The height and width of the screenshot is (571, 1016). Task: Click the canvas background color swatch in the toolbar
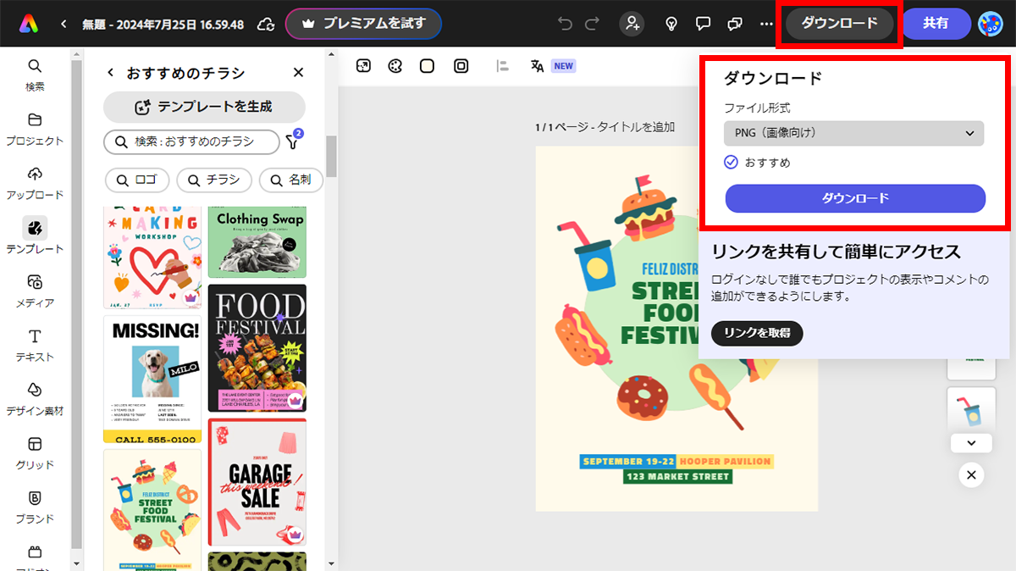click(426, 65)
